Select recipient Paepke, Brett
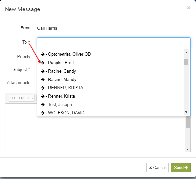This screenshot has height=179, width=196. click(x=110, y=63)
